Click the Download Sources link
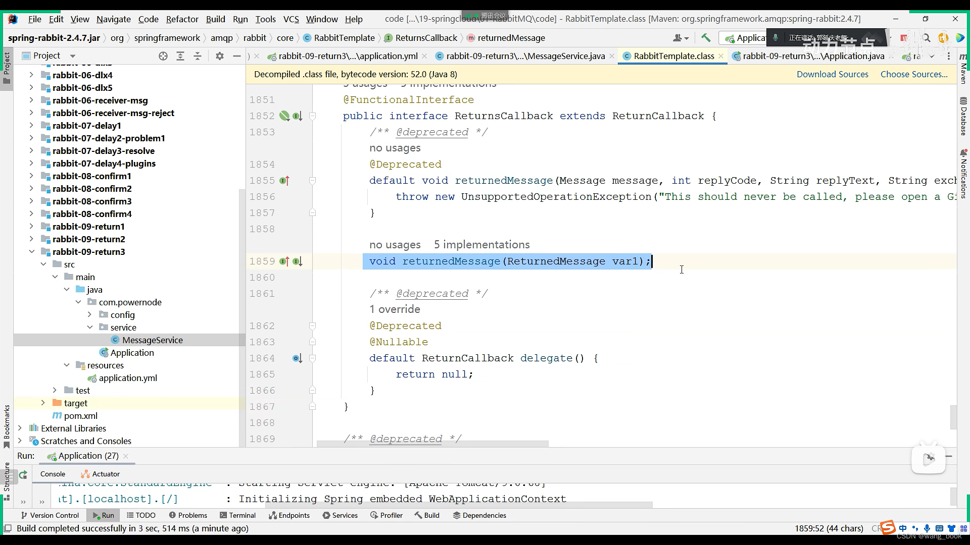This screenshot has height=545, width=970. [x=832, y=74]
